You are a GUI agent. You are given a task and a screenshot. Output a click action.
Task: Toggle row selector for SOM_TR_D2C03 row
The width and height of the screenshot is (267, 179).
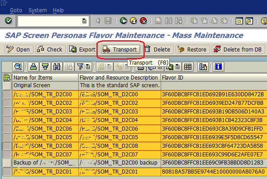point(7,112)
